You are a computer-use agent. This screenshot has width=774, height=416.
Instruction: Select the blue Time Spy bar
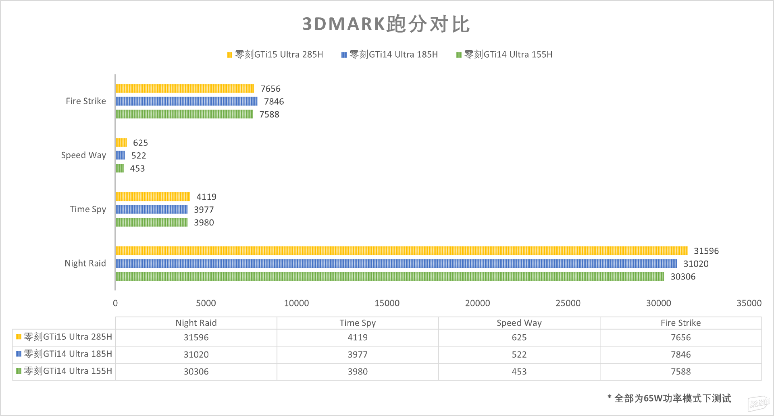coord(152,209)
